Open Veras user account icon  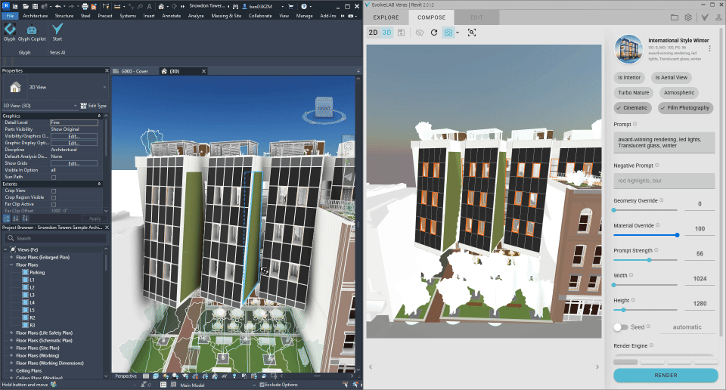[718, 17]
